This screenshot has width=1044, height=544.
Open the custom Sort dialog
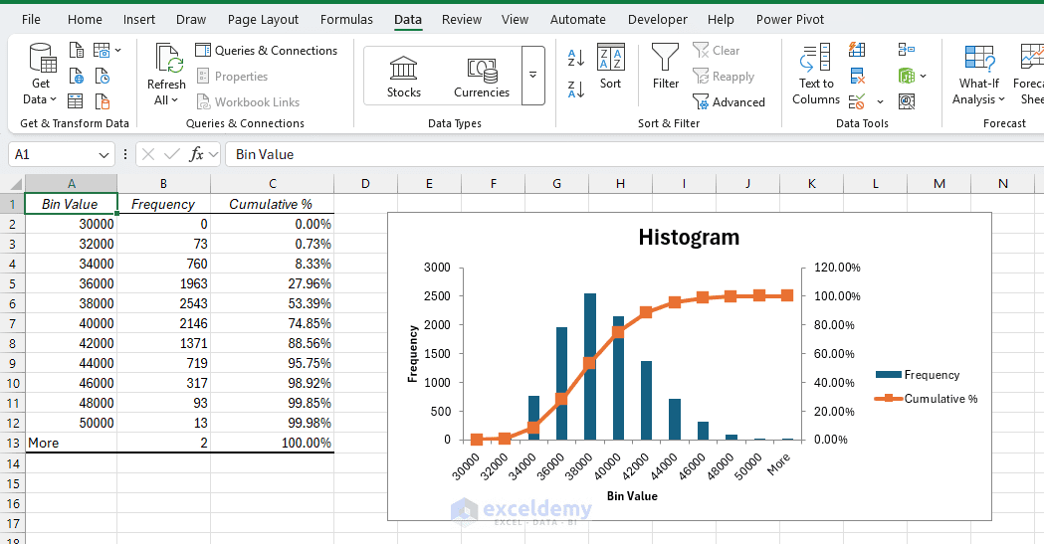pyautogui.click(x=610, y=67)
